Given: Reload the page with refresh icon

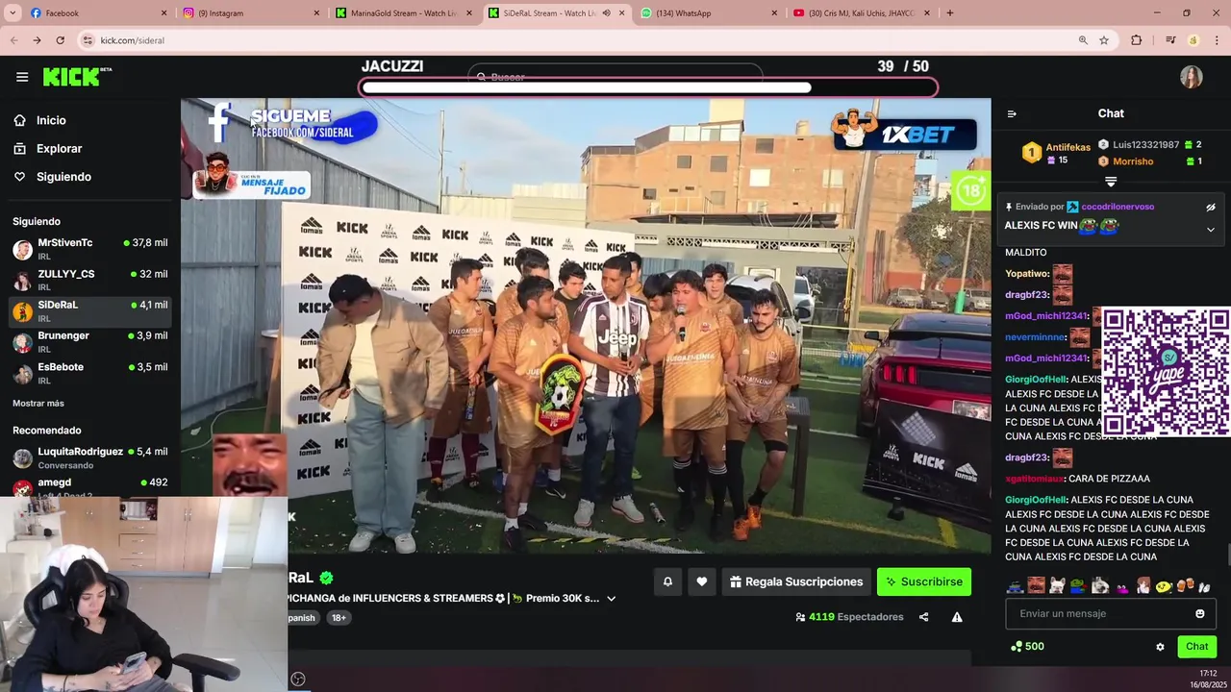Looking at the screenshot, I should (60, 40).
